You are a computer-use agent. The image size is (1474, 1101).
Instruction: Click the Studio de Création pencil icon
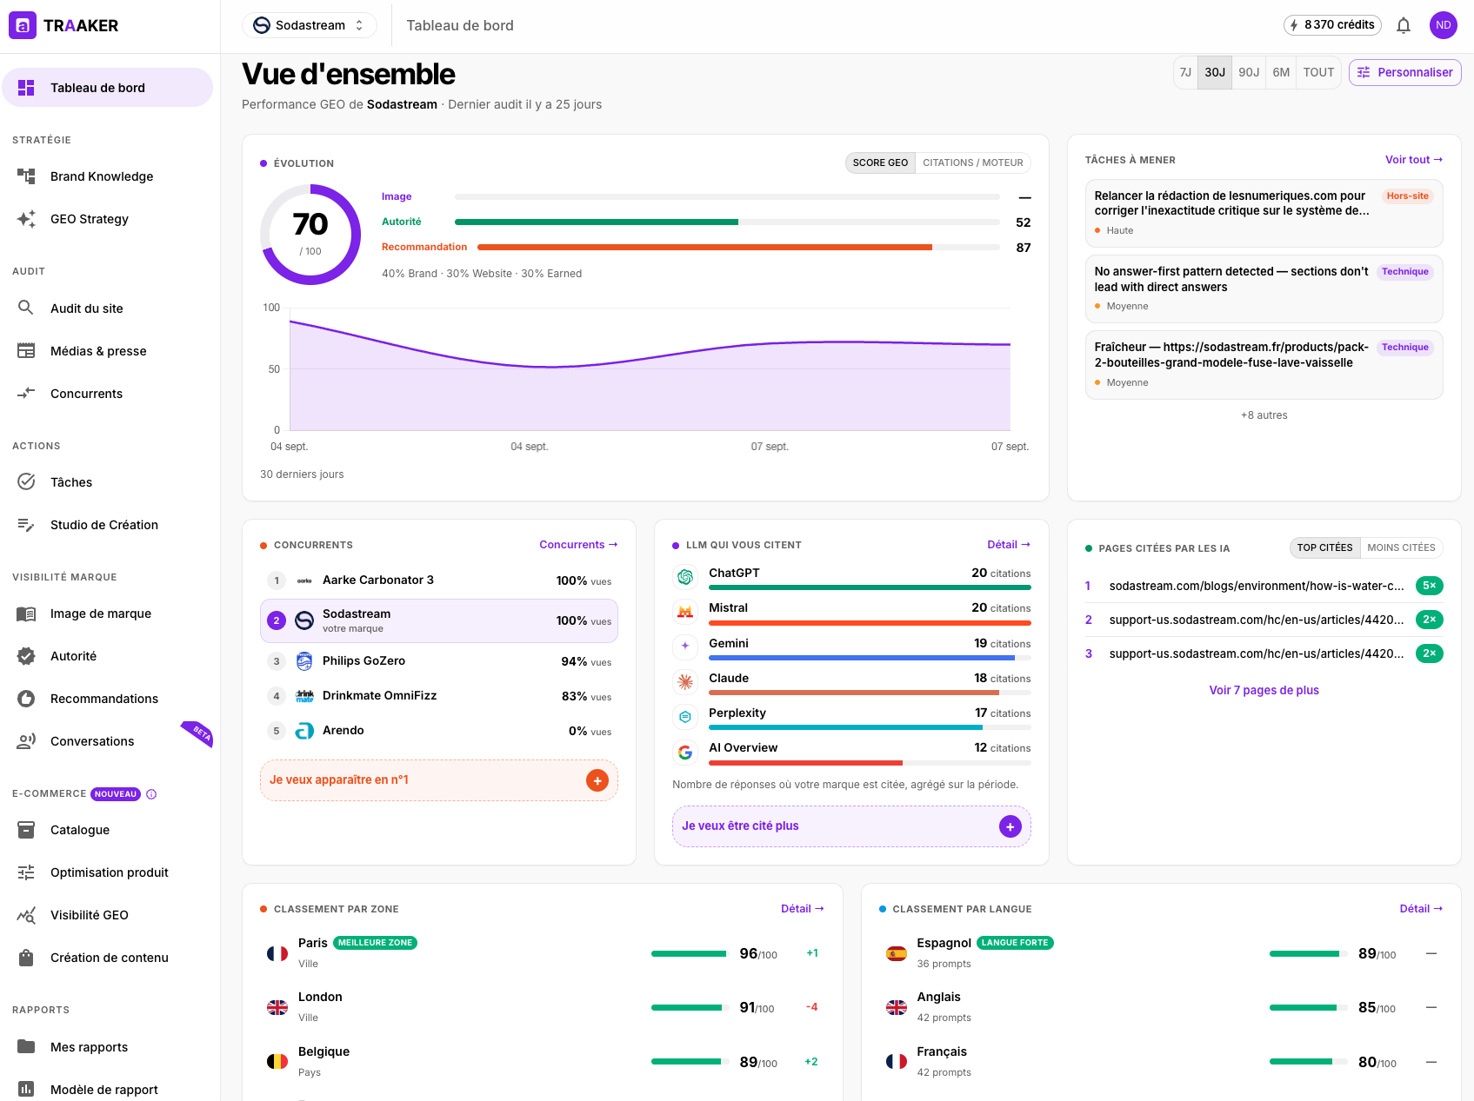pos(26,525)
